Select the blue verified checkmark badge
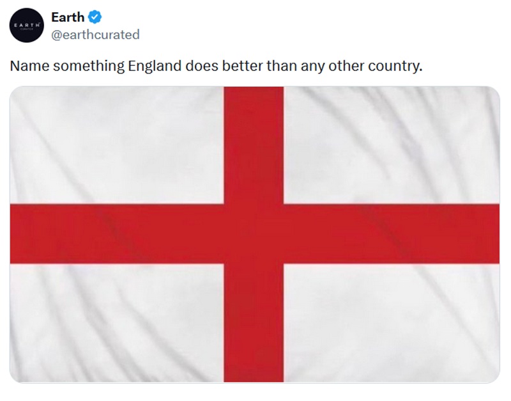511x401 pixels. (x=95, y=17)
